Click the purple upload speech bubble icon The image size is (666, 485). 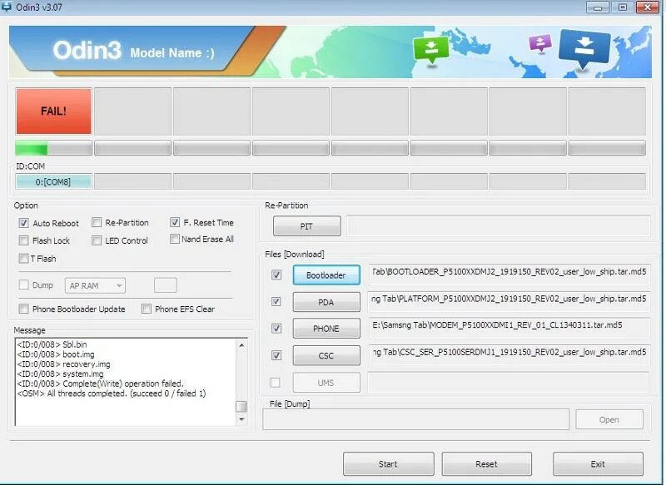click(x=539, y=42)
